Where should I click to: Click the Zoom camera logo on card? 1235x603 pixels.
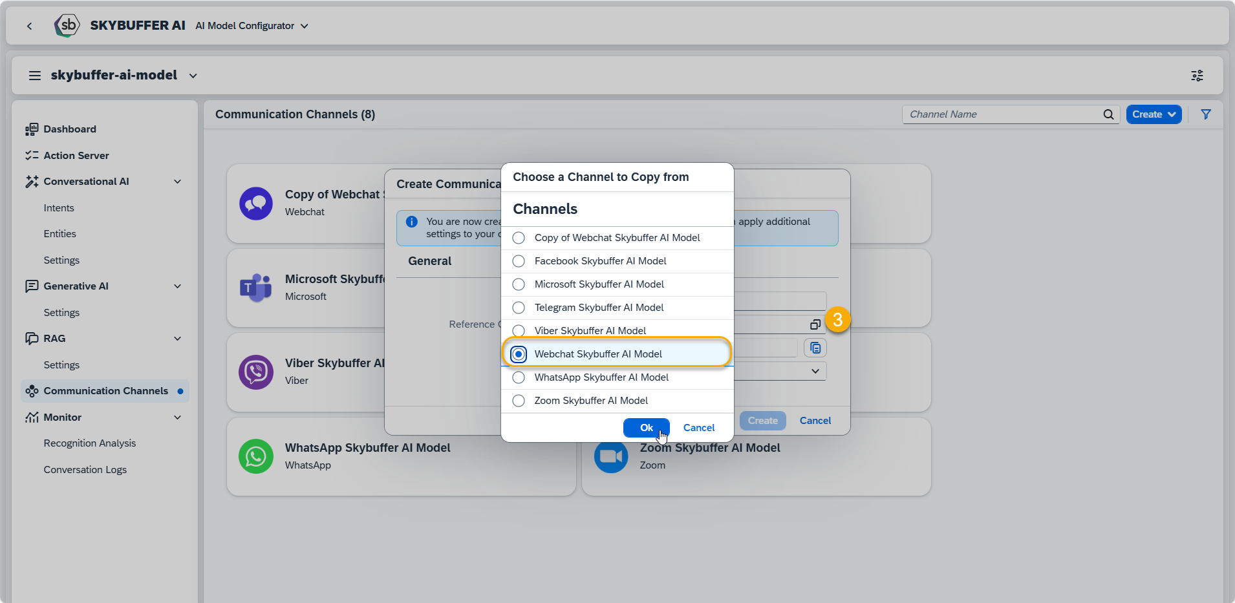point(611,456)
